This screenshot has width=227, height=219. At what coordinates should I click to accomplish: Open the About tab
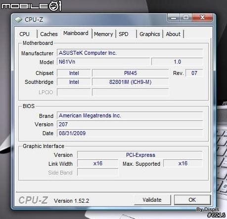coord(173,34)
